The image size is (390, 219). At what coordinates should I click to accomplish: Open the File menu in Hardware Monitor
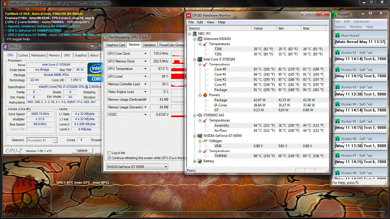[191, 22]
